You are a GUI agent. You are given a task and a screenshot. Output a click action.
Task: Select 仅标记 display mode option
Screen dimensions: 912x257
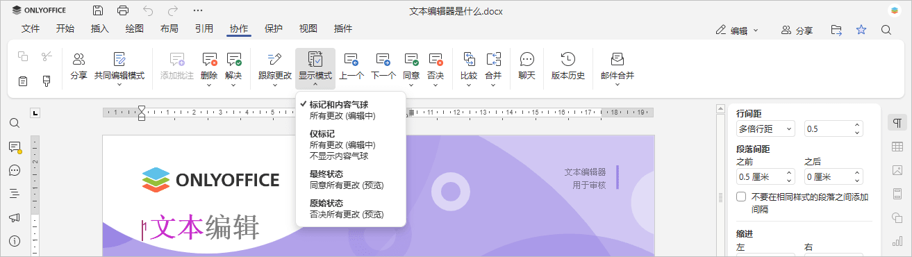(351, 144)
